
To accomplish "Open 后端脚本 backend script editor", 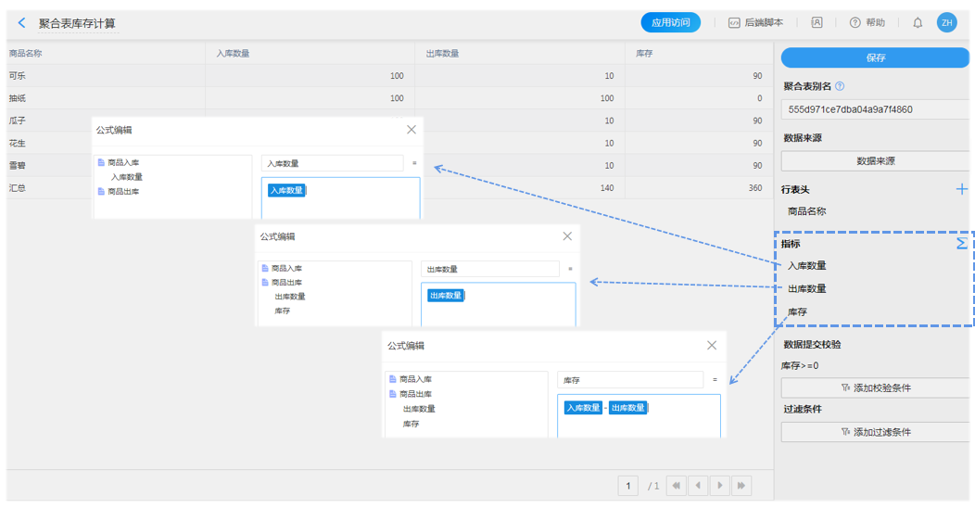I will coord(755,23).
